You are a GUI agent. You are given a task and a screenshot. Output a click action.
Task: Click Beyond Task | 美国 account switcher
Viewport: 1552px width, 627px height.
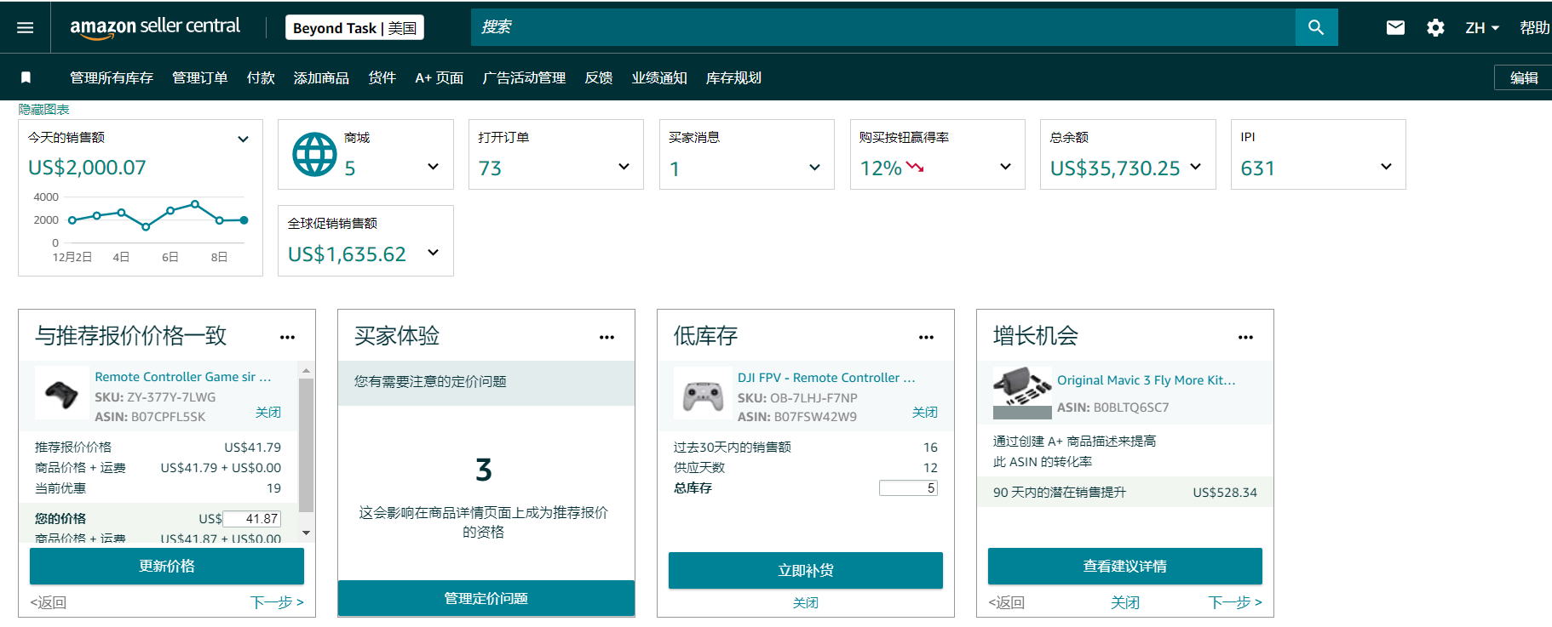354,28
